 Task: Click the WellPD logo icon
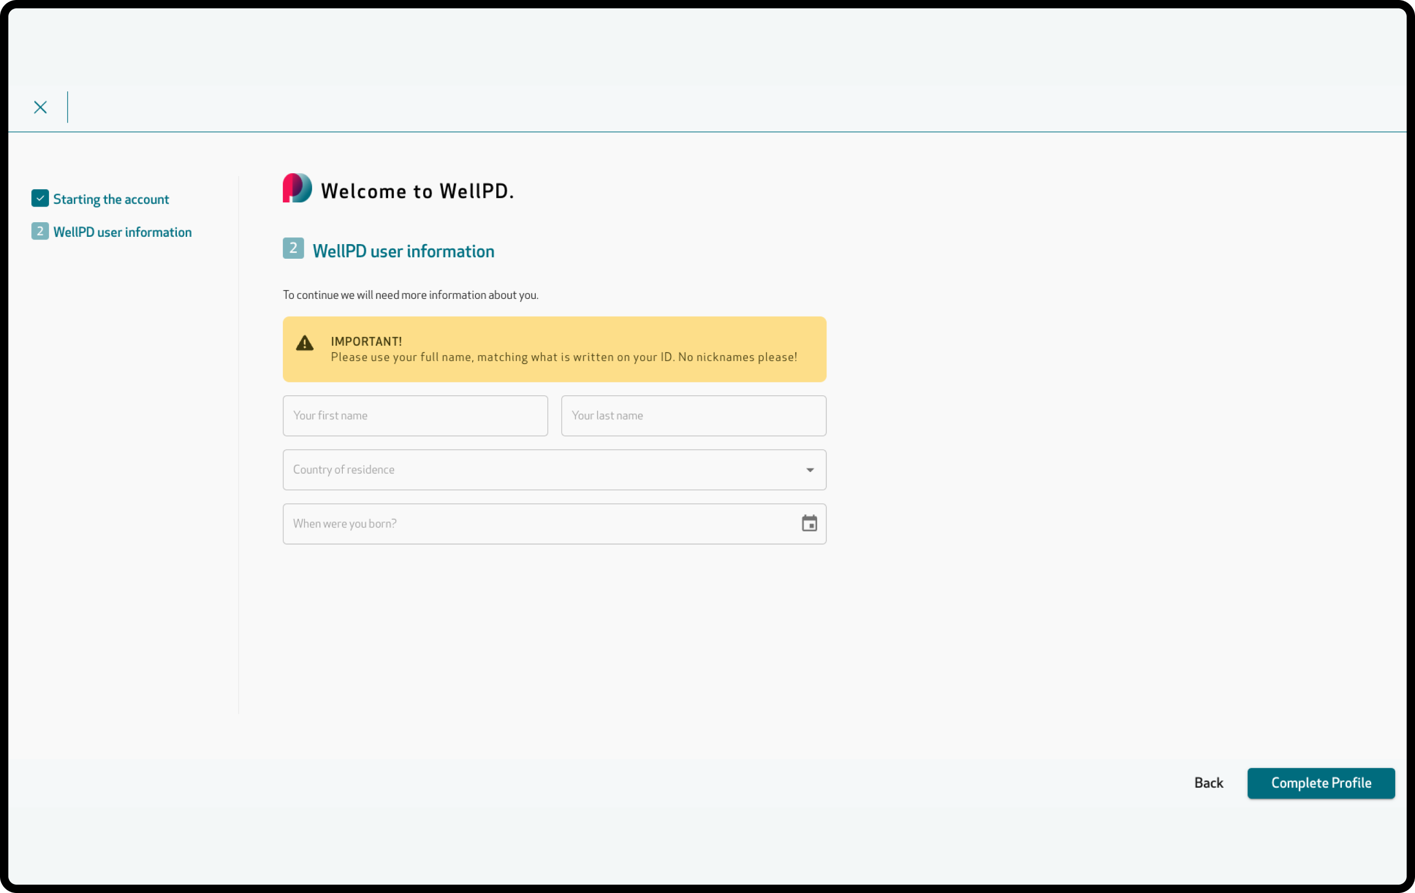tap(297, 188)
